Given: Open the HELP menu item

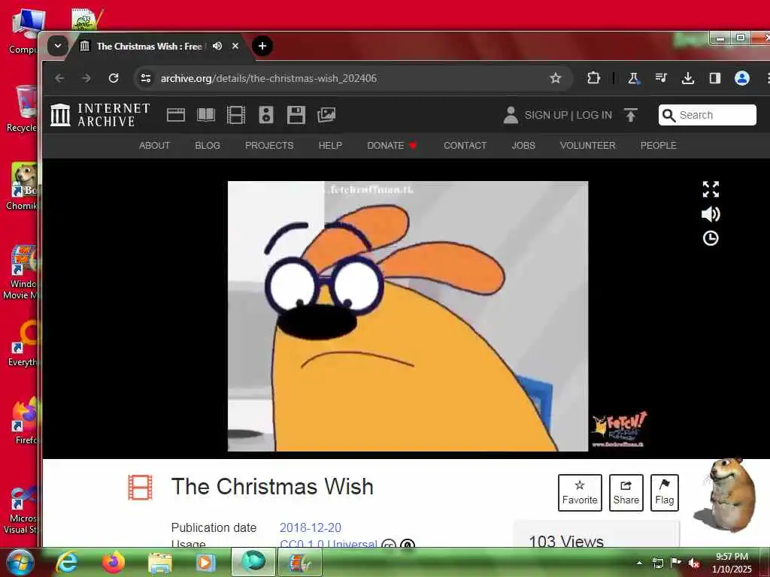Looking at the screenshot, I should click(x=330, y=145).
